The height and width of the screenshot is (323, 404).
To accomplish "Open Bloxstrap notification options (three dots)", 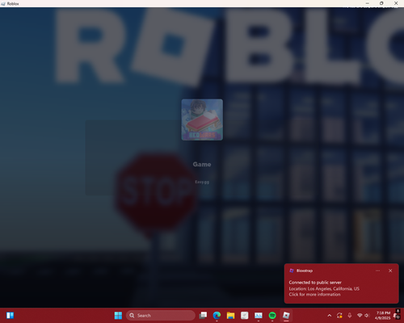I will [377, 271].
